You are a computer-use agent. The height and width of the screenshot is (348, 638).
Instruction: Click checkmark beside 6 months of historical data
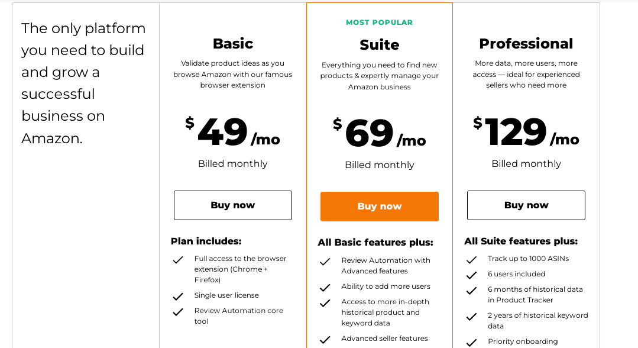coord(471,291)
